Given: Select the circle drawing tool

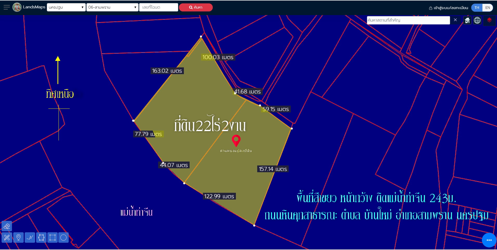Looking at the screenshot, I should click(63, 238).
